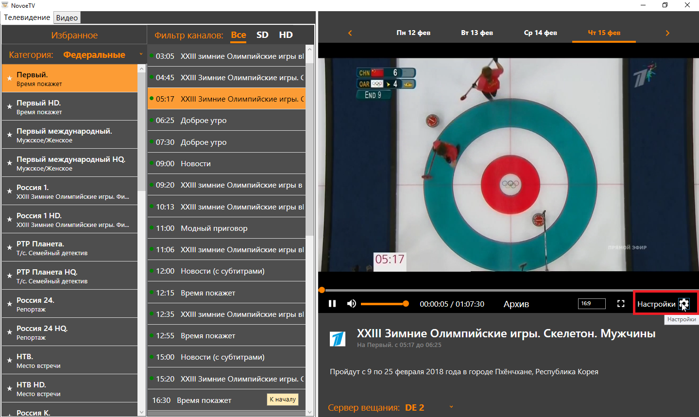Click the Архив button in player controls

pyautogui.click(x=516, y=304)
